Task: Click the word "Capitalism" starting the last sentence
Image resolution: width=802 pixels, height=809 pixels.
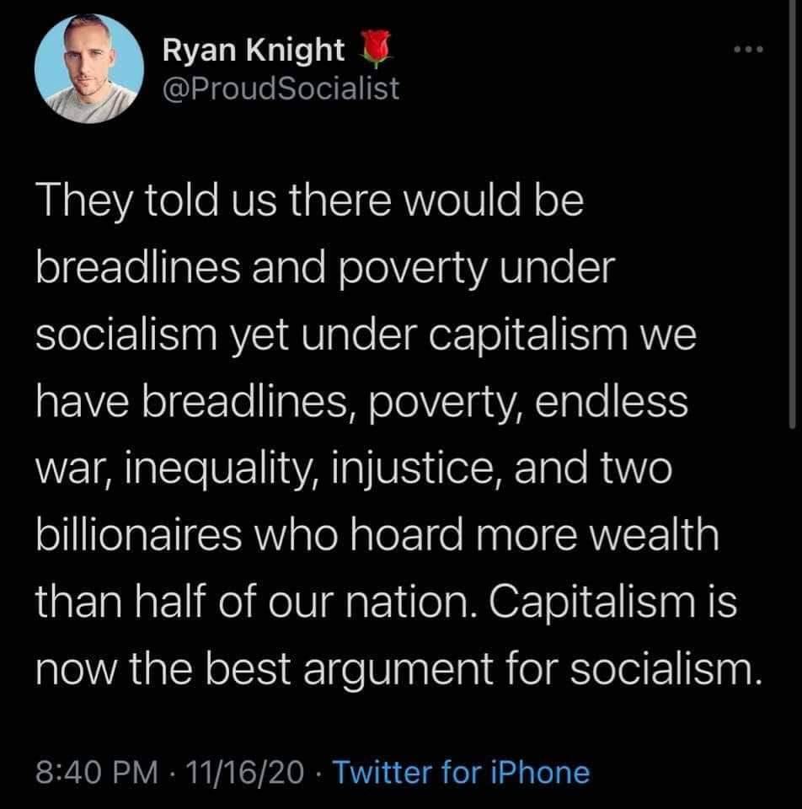Action: tap(591, 602)
